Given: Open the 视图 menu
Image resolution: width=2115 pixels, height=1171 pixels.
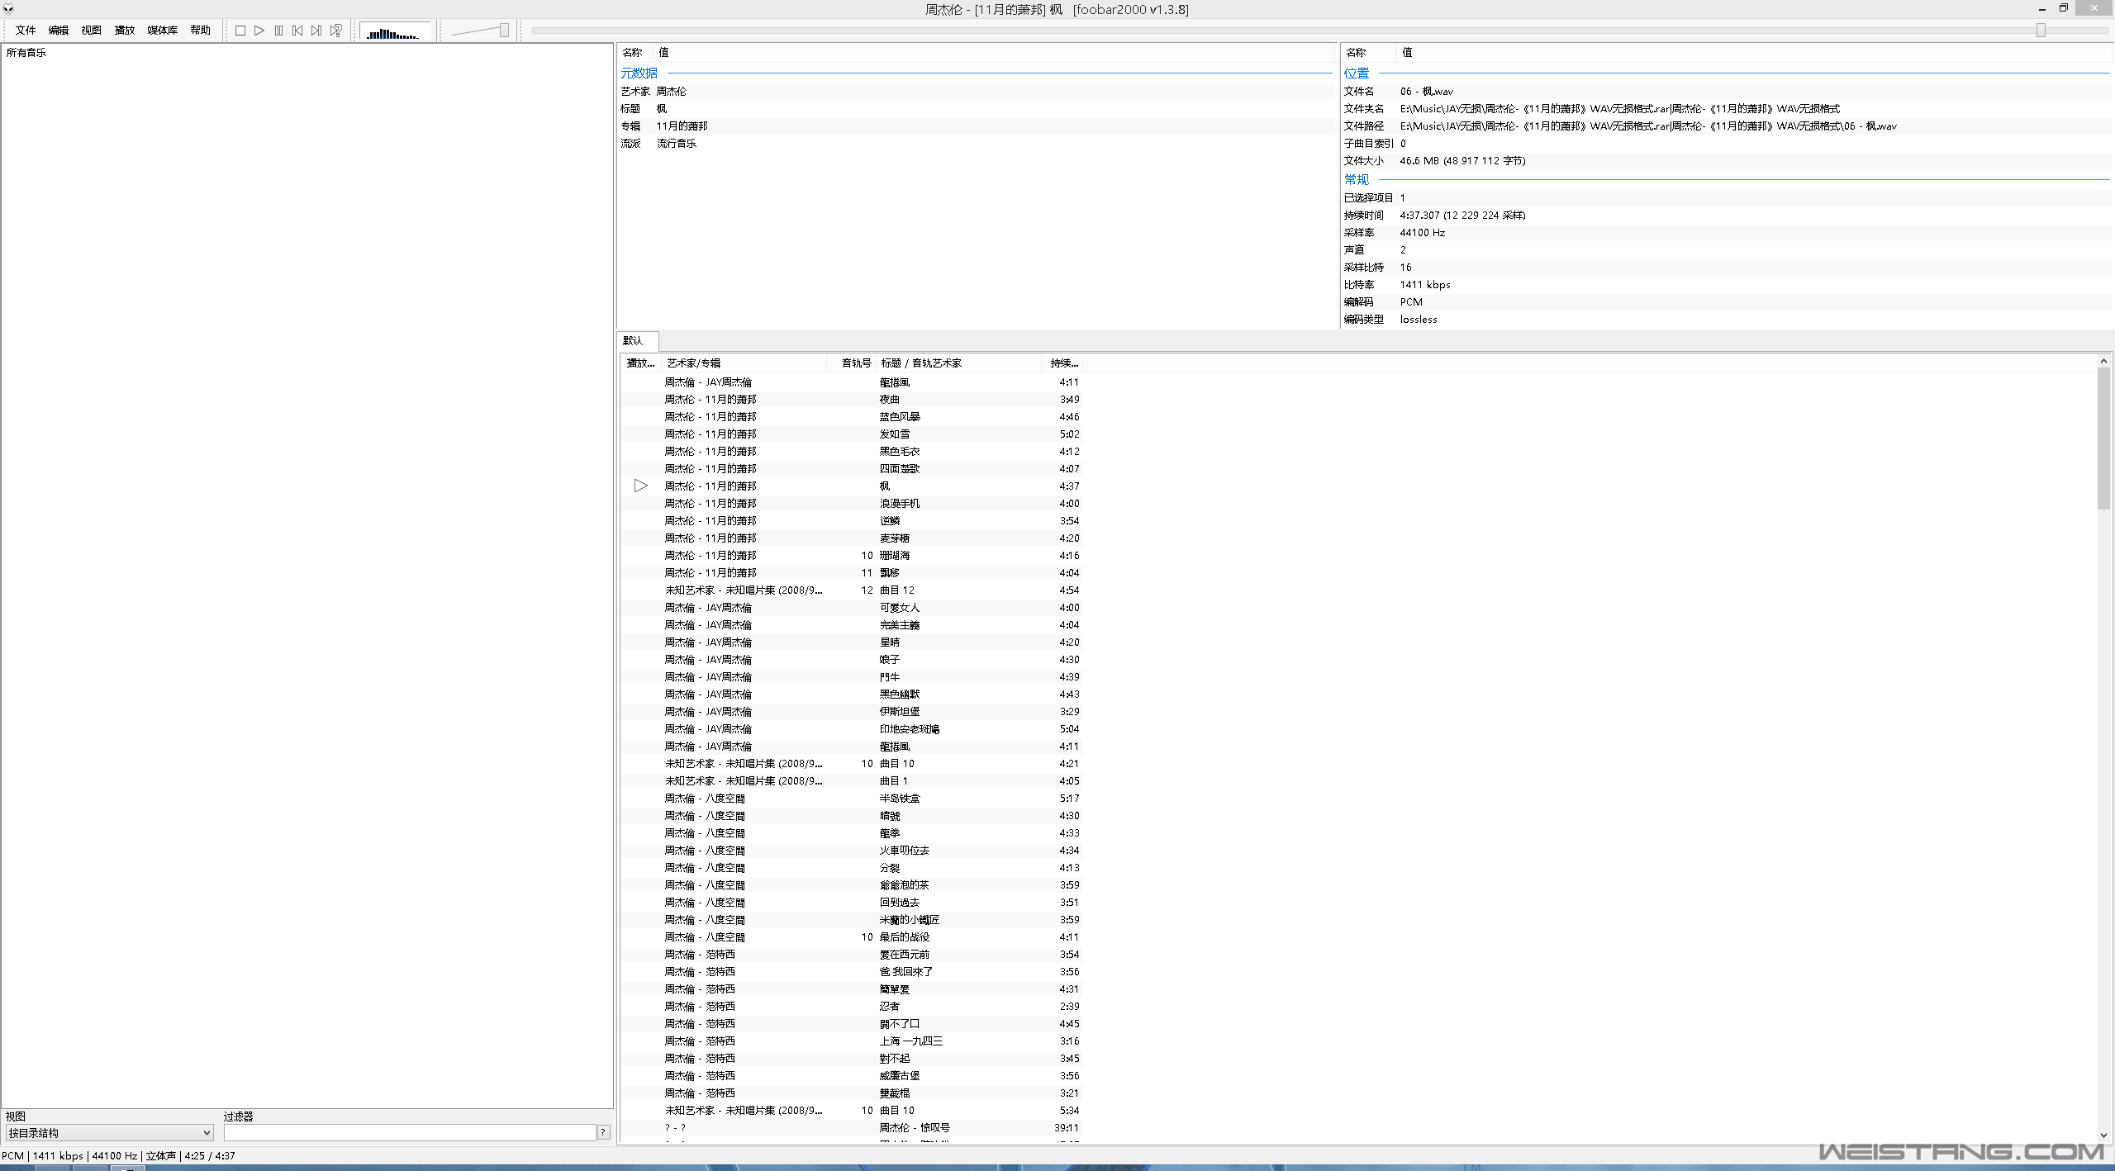Looking at the screenshot, I should [91, 31].
